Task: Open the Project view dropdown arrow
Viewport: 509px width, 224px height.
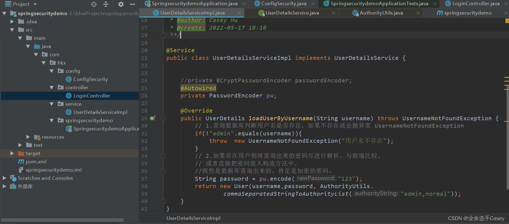Action: [x=35, y=4]
